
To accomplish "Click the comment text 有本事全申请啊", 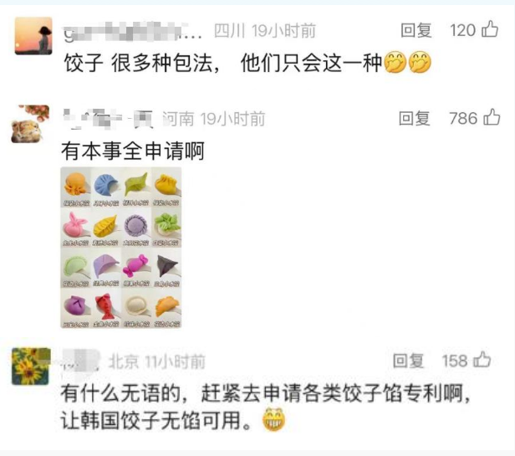I will point(133,151).
